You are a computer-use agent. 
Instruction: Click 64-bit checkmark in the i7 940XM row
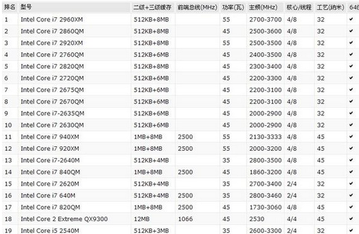click(351, 137)
